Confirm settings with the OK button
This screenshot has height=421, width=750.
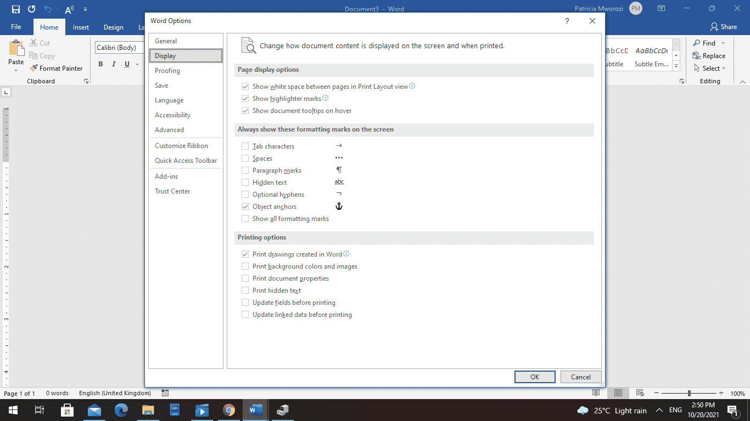[x=534, y=377]
